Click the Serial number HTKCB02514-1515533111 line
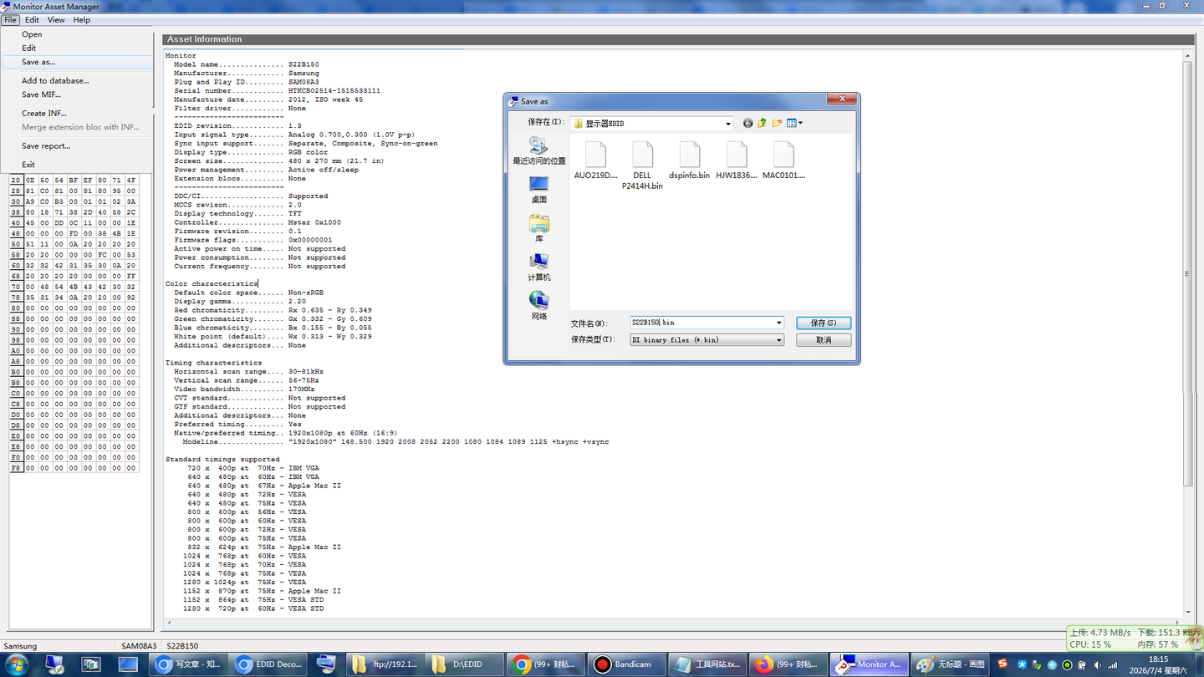1204x677 pixels. pos(277,91)
